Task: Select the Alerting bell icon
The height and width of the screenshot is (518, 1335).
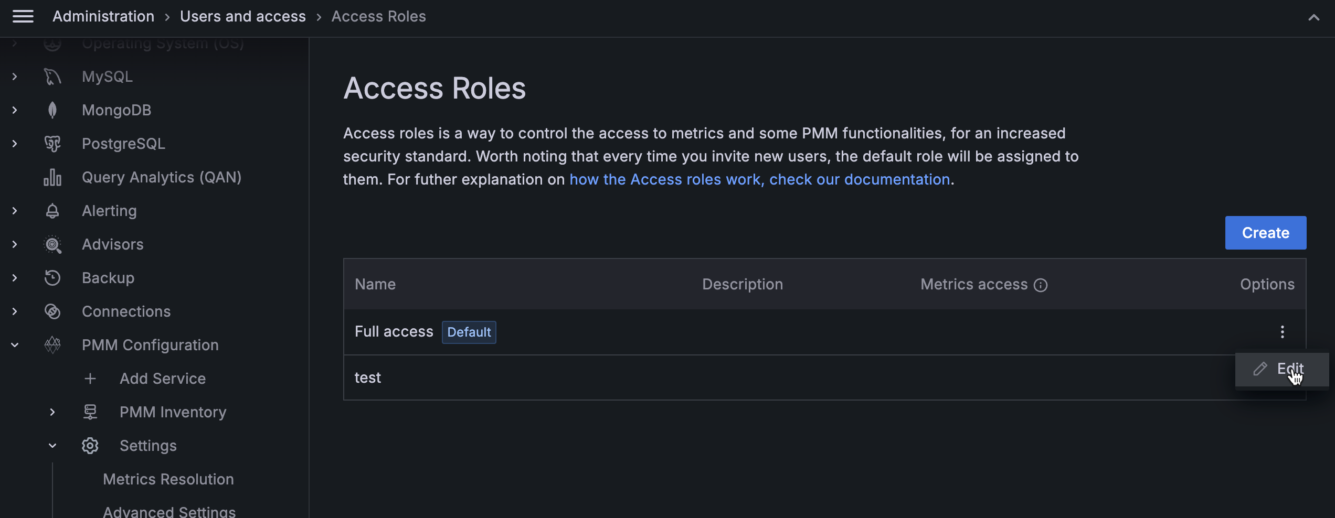Action: point(51,210)
